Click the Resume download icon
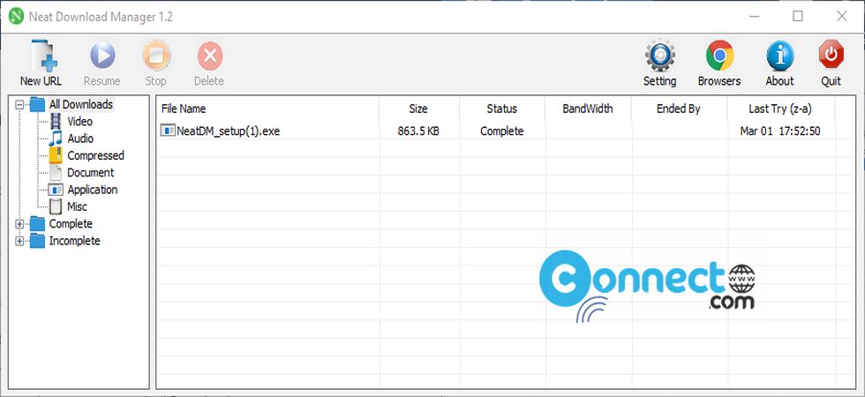The width and height of the screenshot is (865, 397). tap(102, 56)
